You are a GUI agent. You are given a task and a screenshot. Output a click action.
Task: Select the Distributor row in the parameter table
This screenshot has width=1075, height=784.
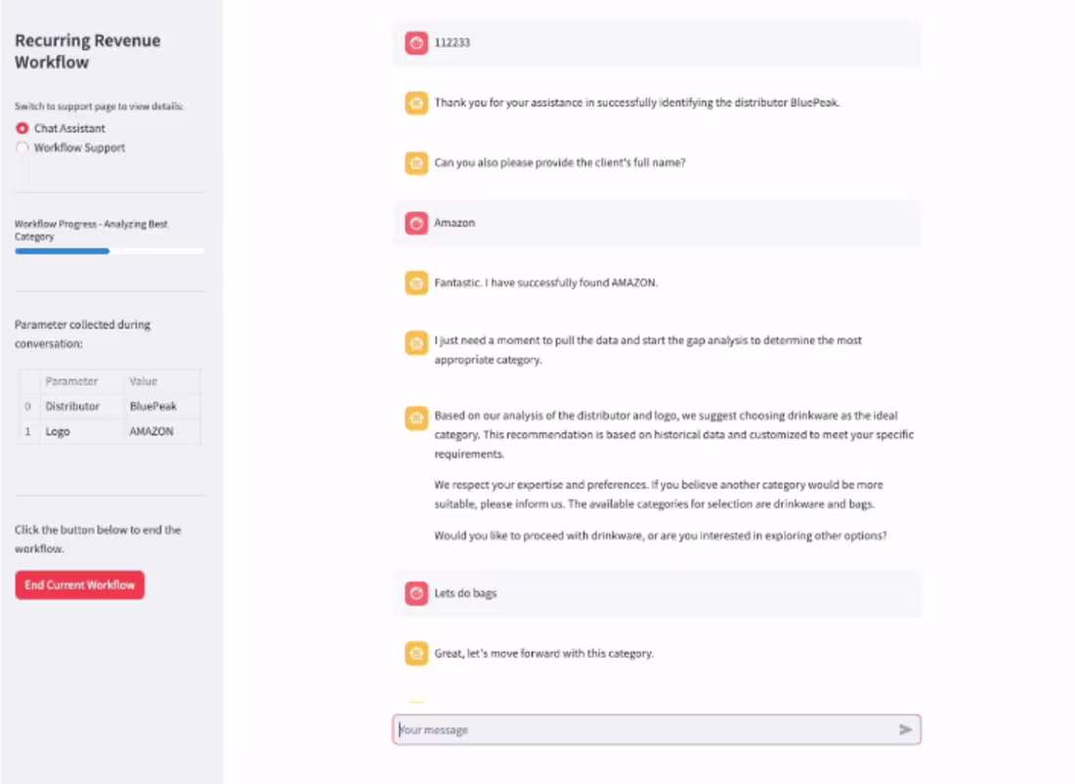coord(107,406)
